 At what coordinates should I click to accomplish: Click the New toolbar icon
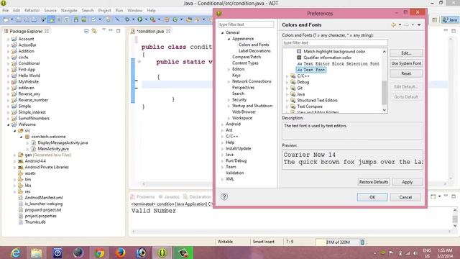tap(6, 19)
